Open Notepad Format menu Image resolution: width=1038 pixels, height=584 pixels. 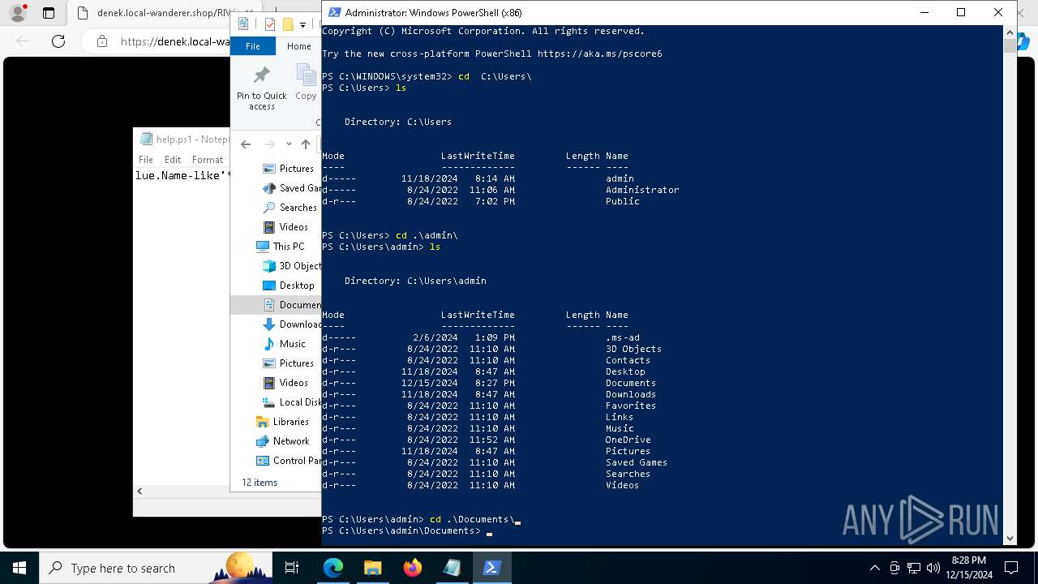click(x=208, y=160)
